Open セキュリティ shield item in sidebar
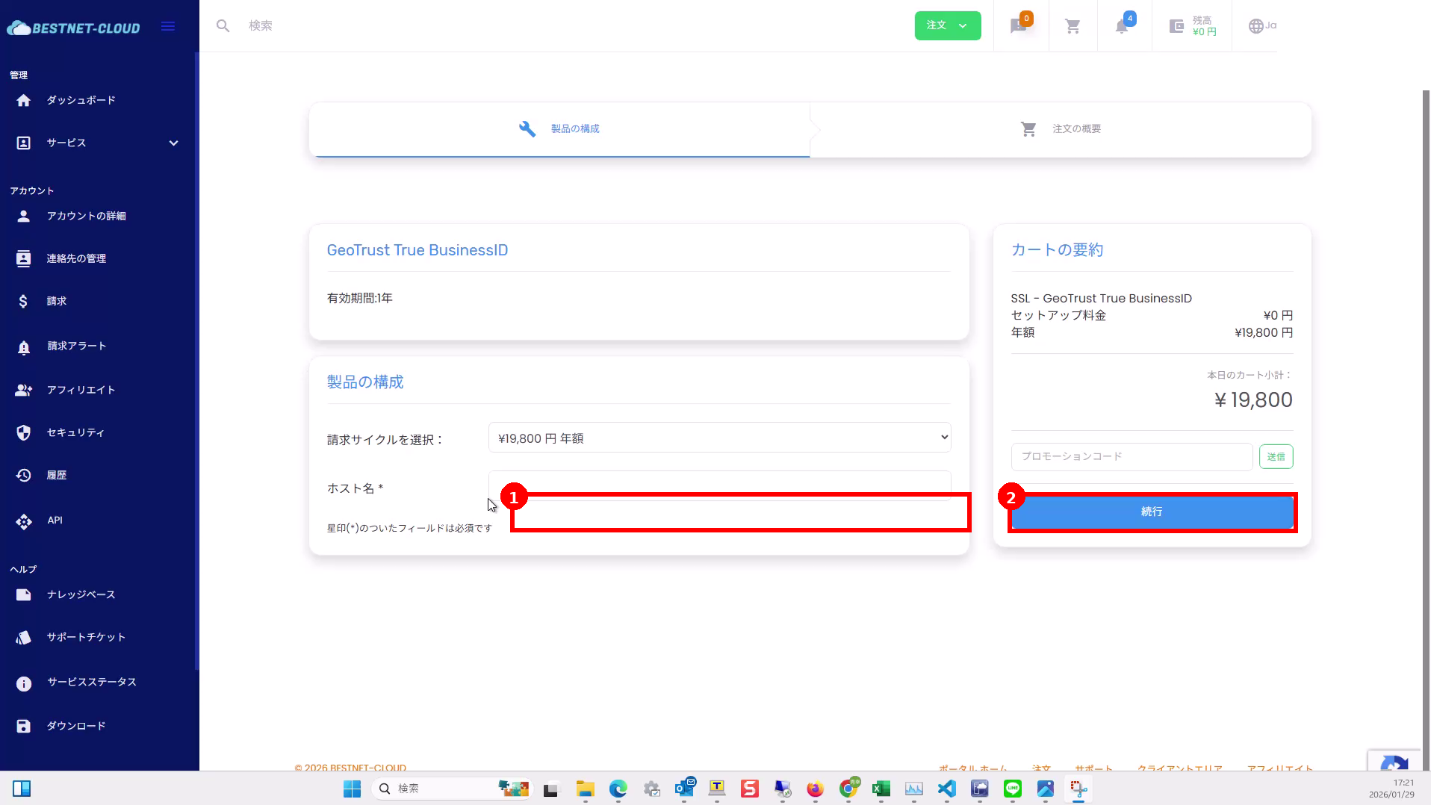 pos(75,433)
